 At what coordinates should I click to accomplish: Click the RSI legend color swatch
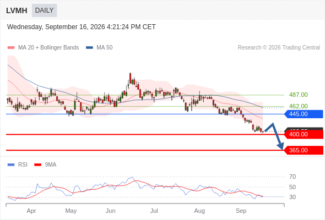coord(11,165)
